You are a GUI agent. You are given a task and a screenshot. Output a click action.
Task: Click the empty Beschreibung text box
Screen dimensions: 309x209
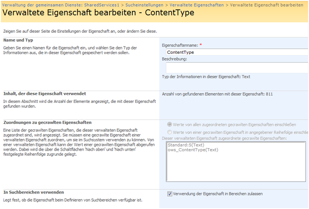(x=237, y=68)
